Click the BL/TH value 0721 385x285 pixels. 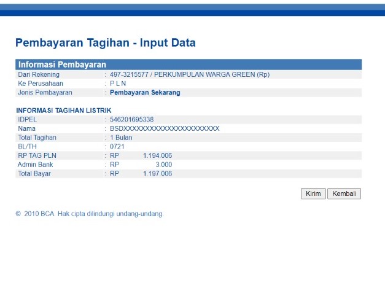[117, 147]
